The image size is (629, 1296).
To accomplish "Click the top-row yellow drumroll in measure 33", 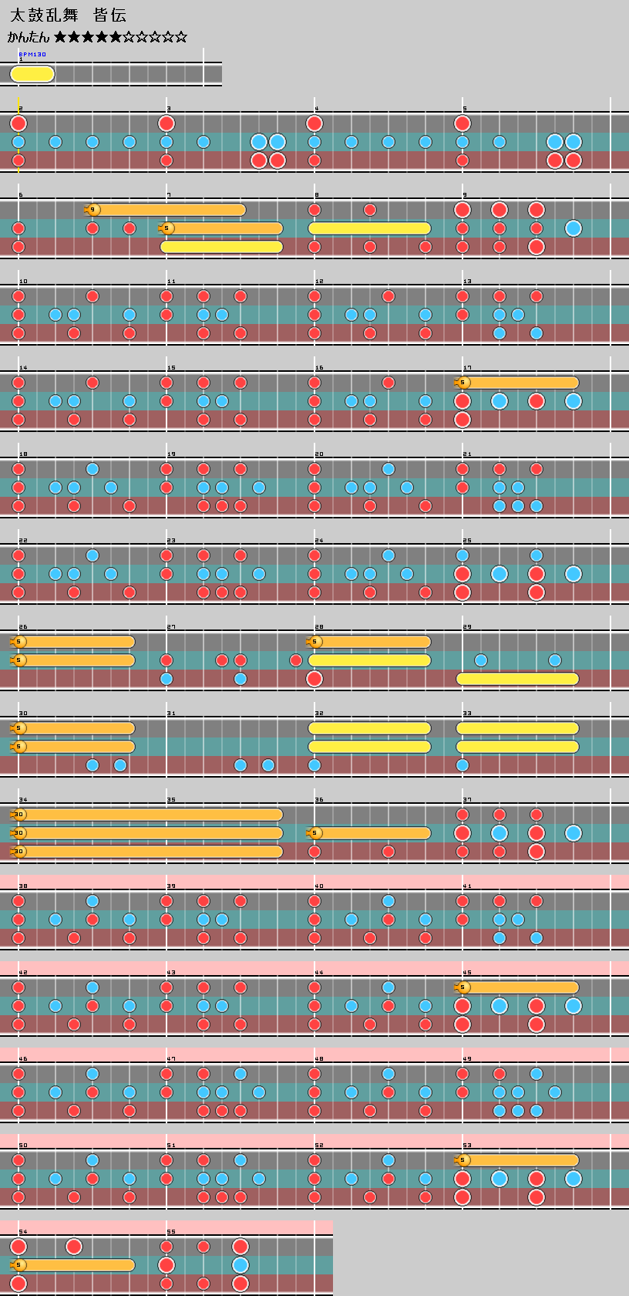I will (x=517, y=728).
